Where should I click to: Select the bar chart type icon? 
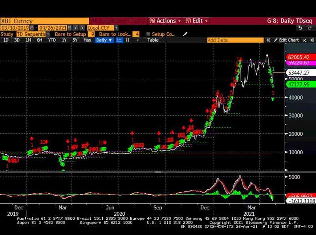tap(127, 40)
